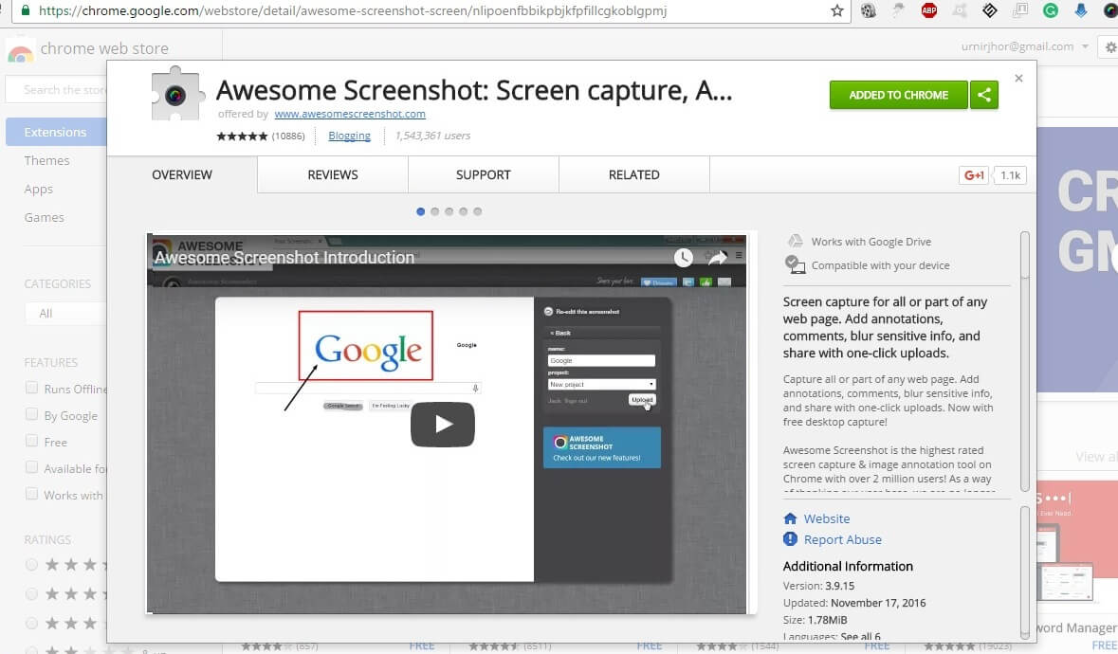
Task: Open the Related tab
Action: click(633, 175)
